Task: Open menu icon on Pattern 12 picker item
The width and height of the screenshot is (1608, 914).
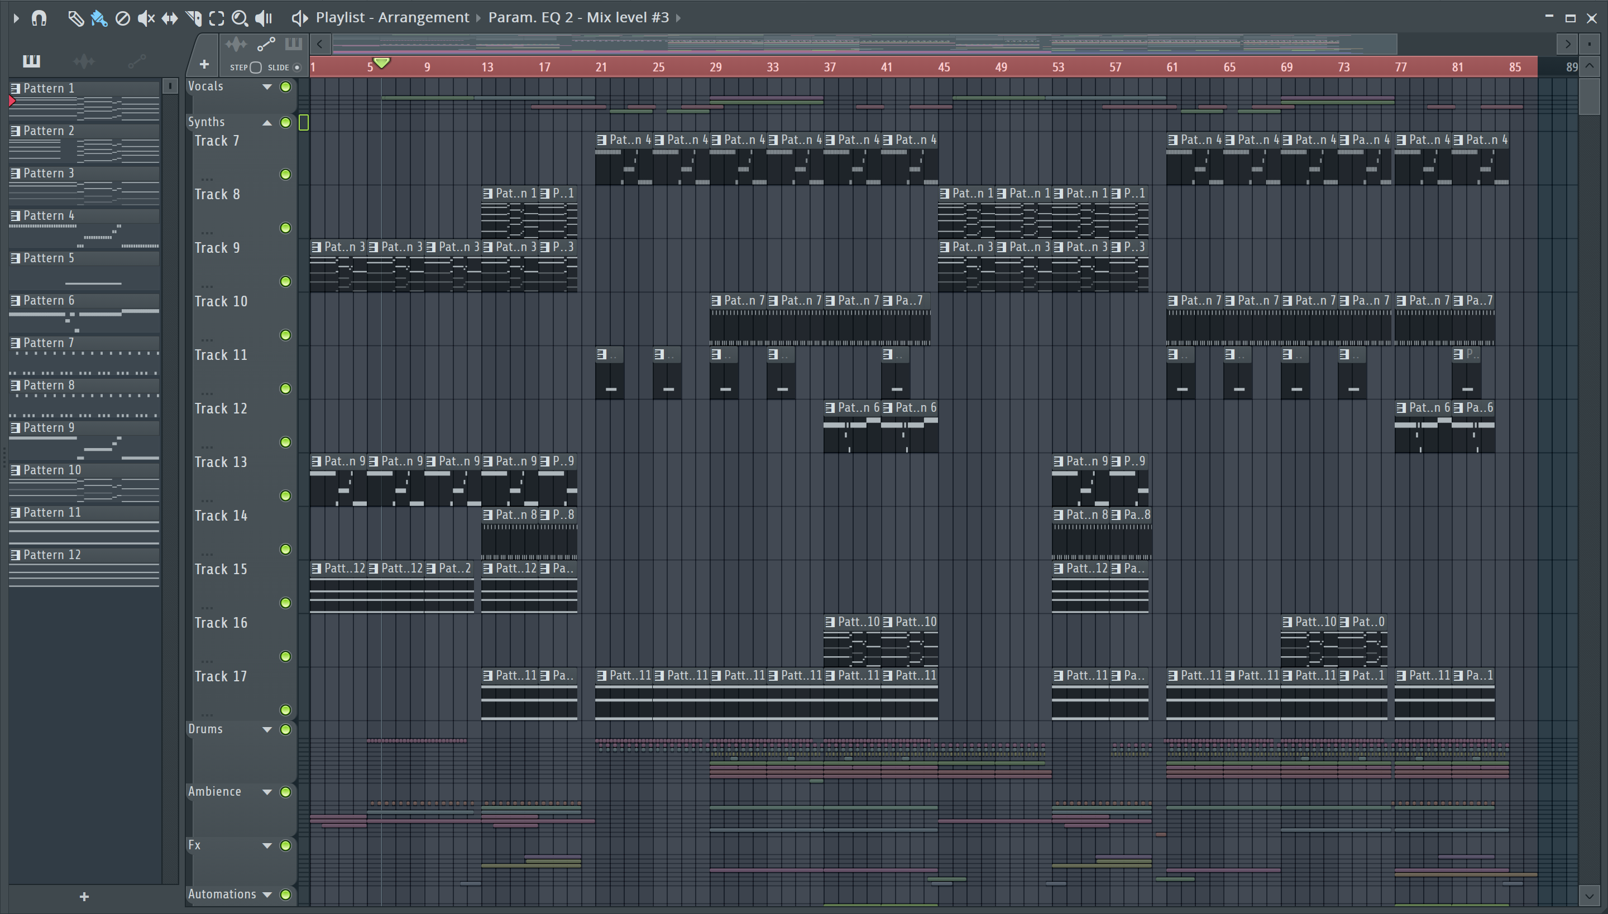Action: pyautogui.click(x=16, y=555)
